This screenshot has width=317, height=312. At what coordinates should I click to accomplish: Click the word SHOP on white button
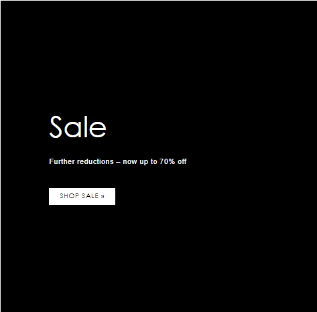pos(69,196)
